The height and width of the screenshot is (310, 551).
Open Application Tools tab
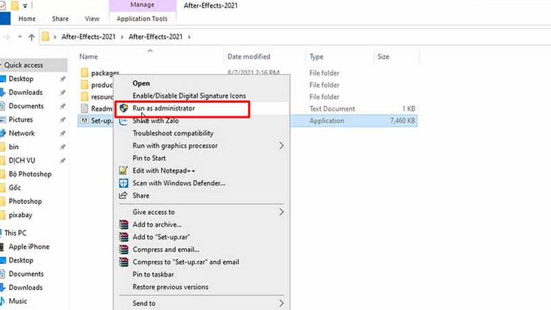coord(142,19)
